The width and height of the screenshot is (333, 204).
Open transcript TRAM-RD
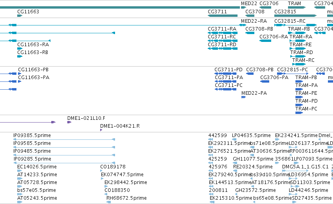[302, 52]
